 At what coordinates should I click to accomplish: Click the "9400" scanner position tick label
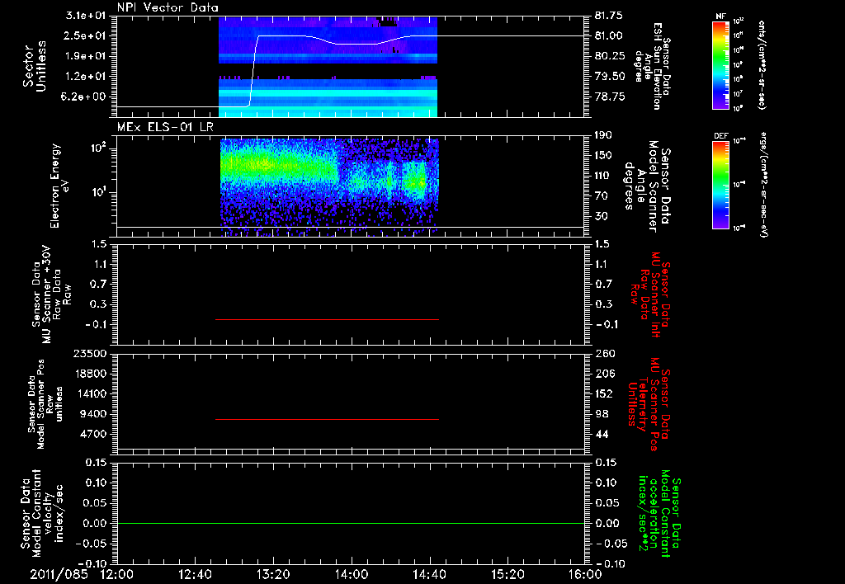(x=92, y=414)
